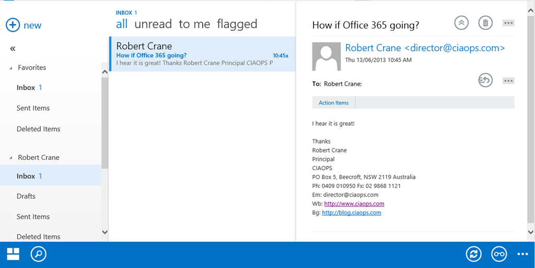Click the new mail plus icon

(13, 25)
